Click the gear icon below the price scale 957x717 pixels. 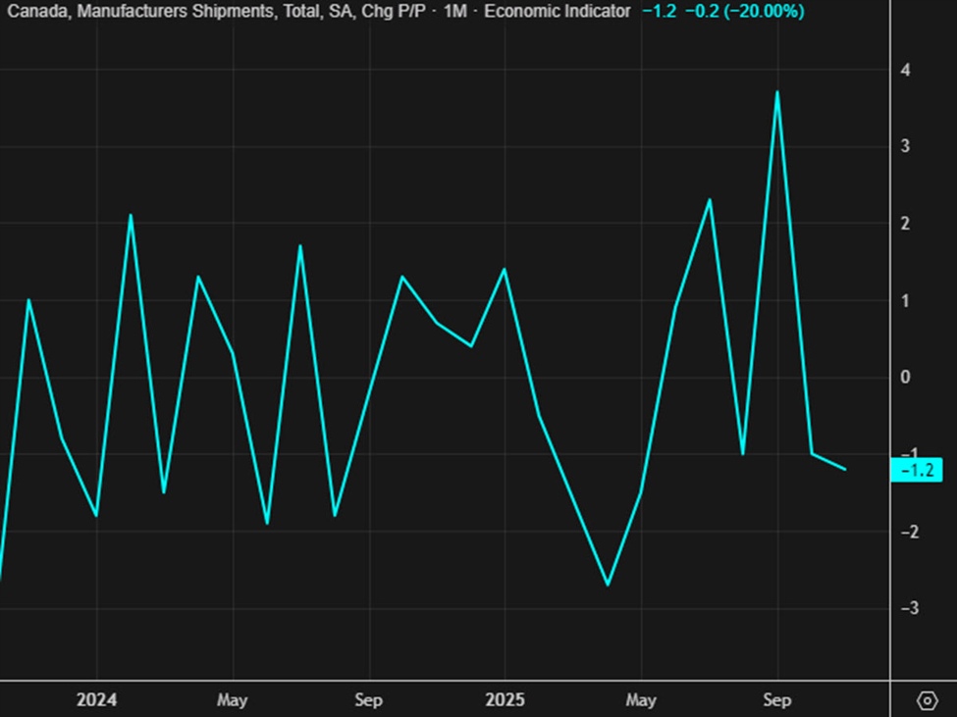[926, 699]
